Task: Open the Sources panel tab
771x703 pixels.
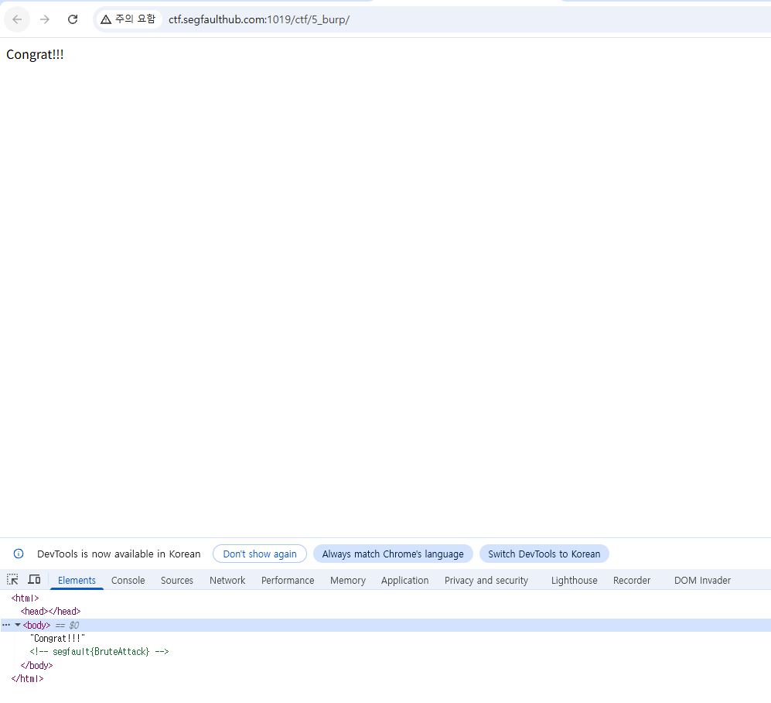Action: point(177,581)
